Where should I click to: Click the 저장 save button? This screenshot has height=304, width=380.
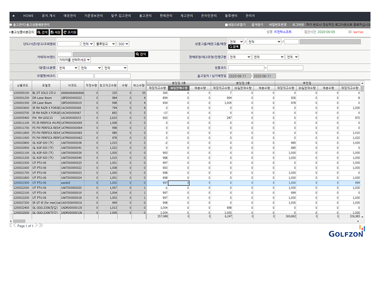55,32
